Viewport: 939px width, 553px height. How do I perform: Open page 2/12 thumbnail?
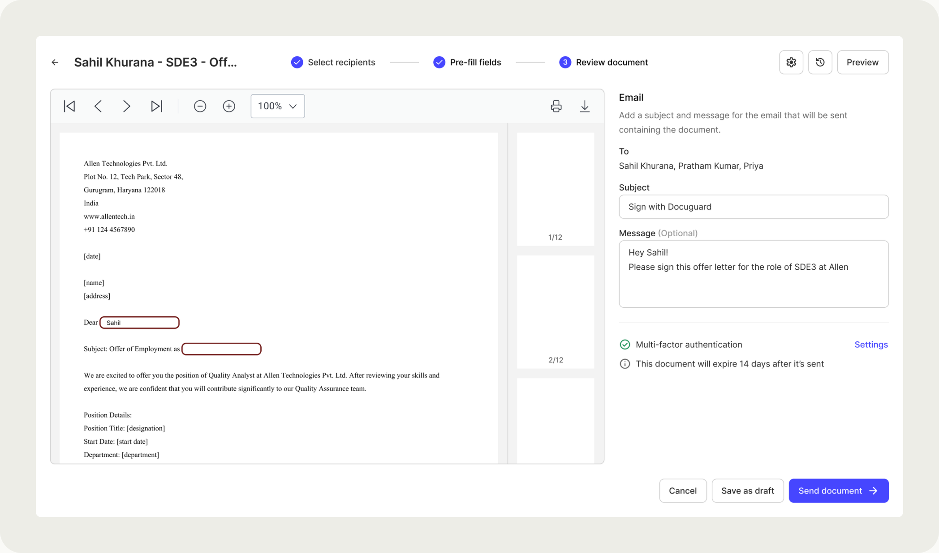[x=556, y=312]
